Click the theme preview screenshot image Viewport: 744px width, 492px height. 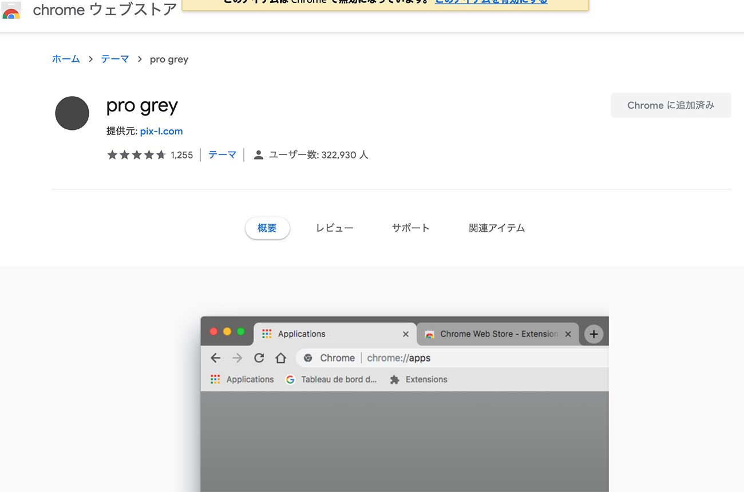pos(405,404)
